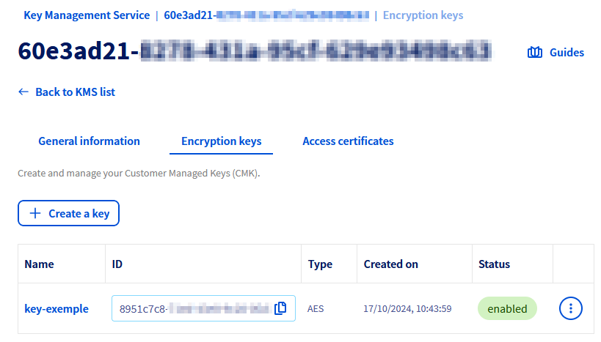The width and height of the screenshot is (601, 342).
Task: Click the 60e3ad21 breadcrumb link
Action: [266, 15]
